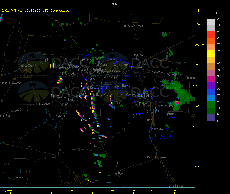
Task: Select the orange 57-60 dBZ legend swatch
Action: (x=211, y=41)
